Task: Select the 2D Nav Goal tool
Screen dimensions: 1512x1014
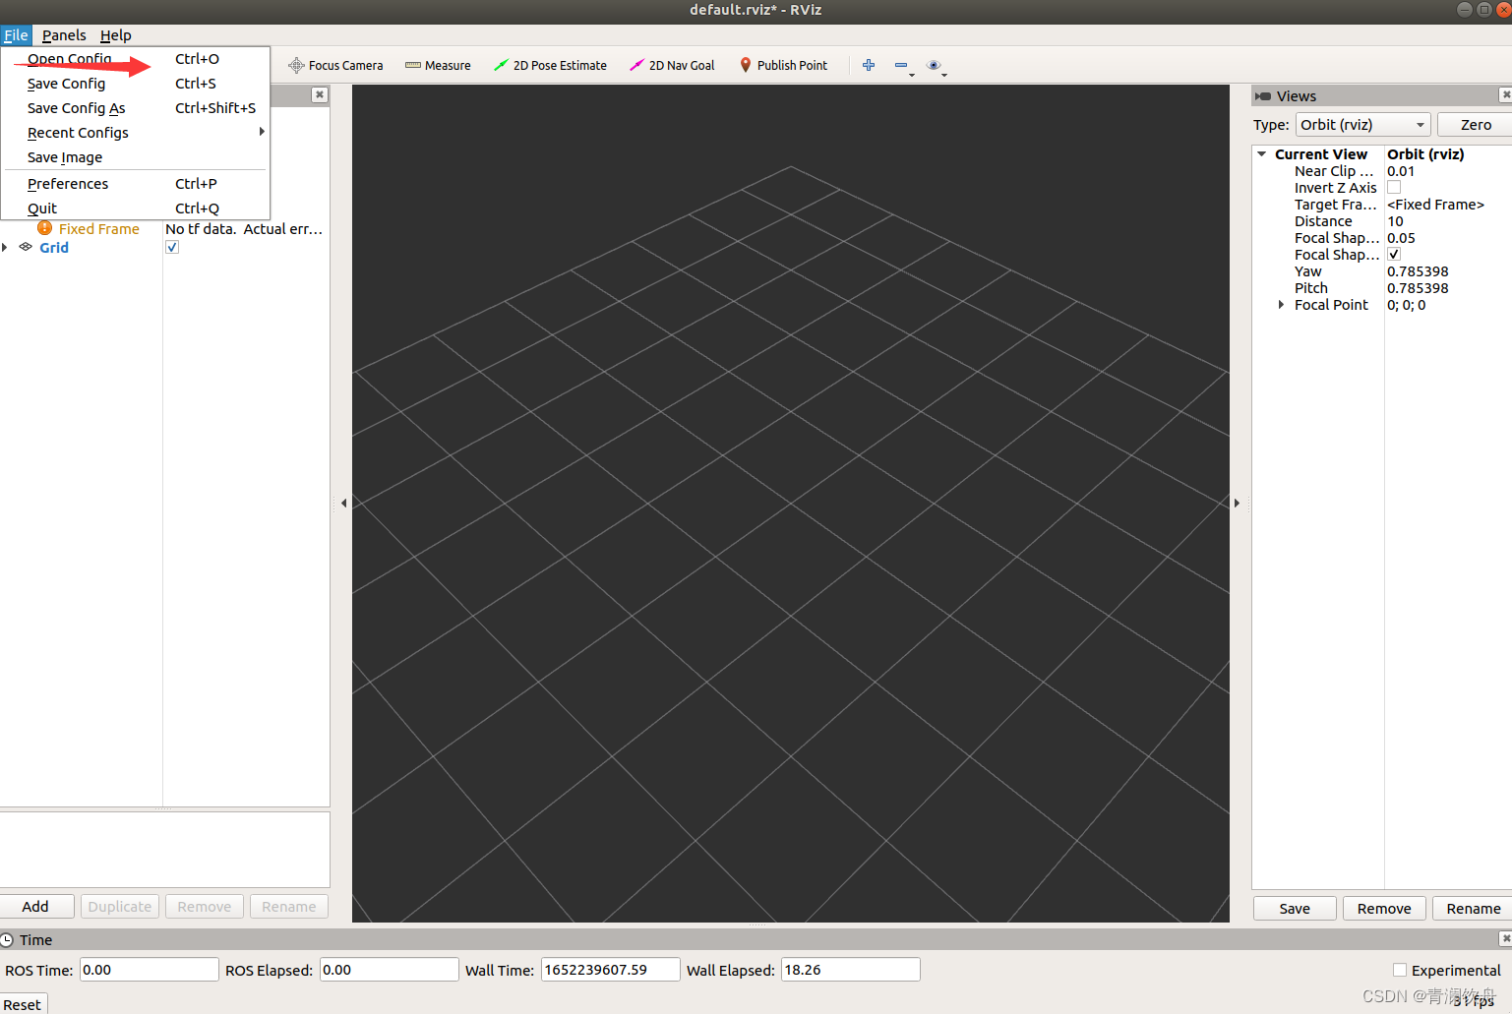Action: pos(672,66)
